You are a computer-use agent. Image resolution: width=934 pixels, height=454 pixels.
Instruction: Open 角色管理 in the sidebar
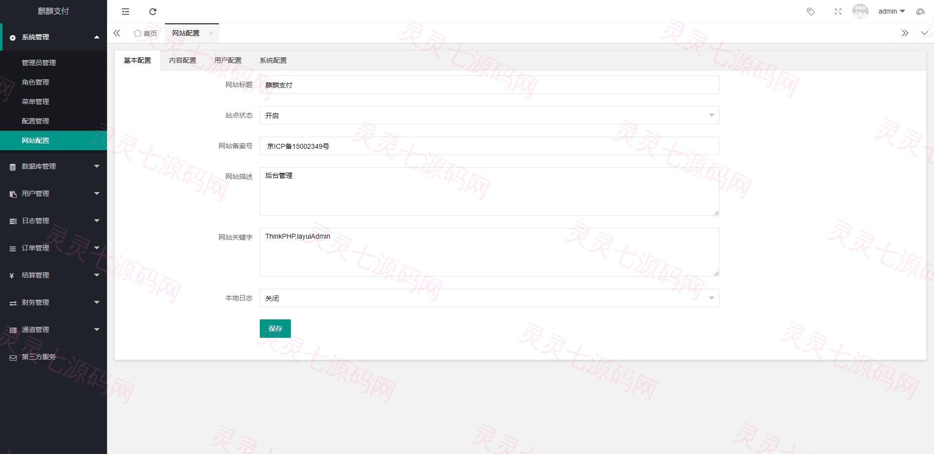(x=54, y=82)
